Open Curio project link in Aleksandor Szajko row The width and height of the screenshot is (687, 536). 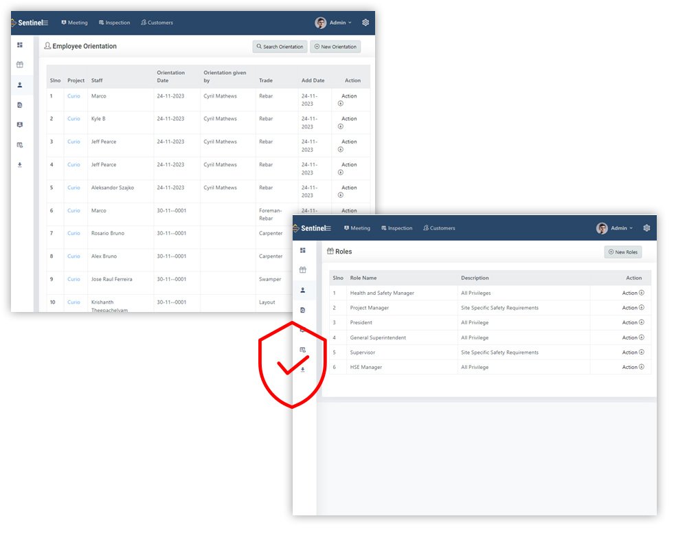74,188
